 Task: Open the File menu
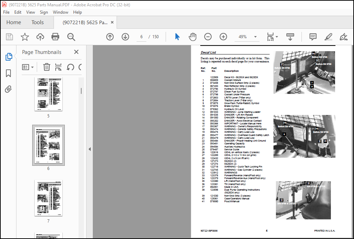pos(6,12)
